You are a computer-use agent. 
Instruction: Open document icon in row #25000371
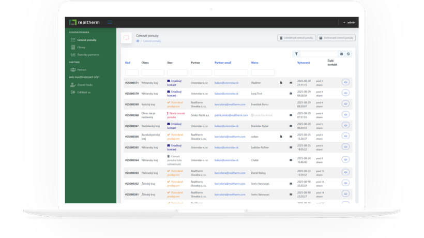281,82
